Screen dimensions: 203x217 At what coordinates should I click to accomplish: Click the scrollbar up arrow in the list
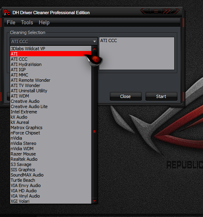[x=94, y=49]
